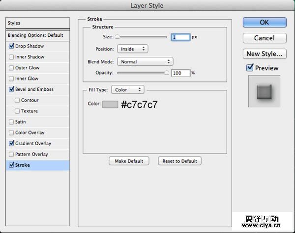This screenshot has height=233, width=295.
Task: Select the Bevel and Emboss style entry
Action: (34, 89)
